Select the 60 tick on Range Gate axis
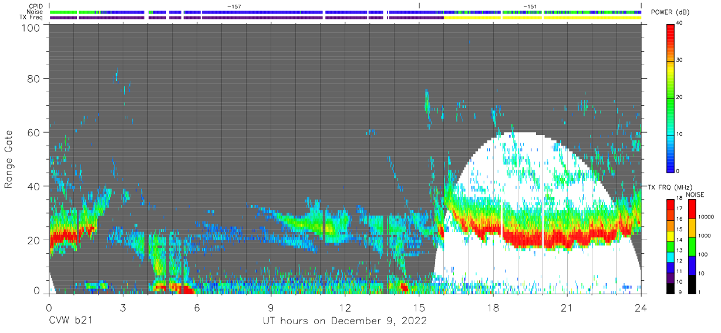Screen dimensions: 721x333 34,132
